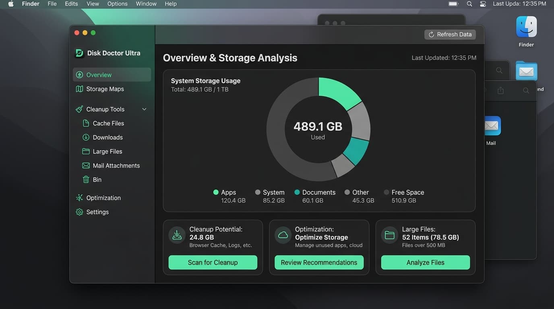Click the Refresh Data button

pos(450,35)
